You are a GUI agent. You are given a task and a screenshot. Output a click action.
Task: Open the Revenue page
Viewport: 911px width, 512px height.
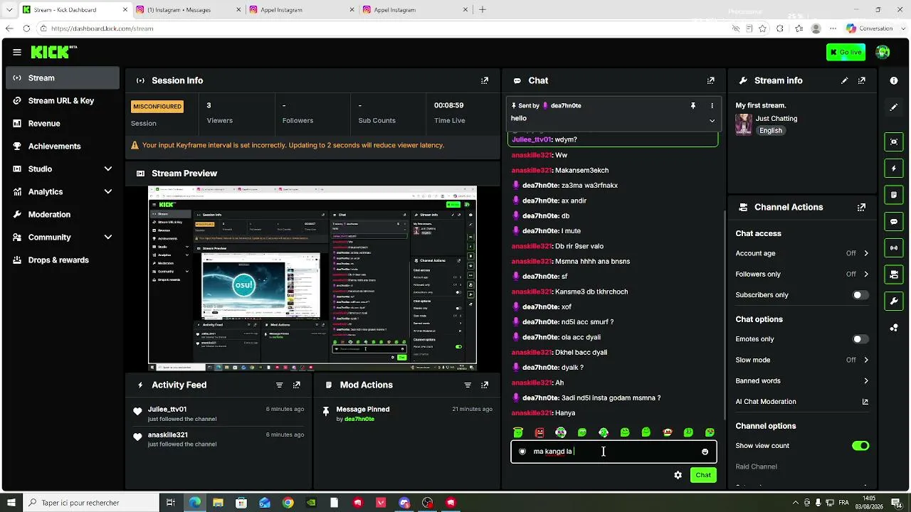coord(62,124)
